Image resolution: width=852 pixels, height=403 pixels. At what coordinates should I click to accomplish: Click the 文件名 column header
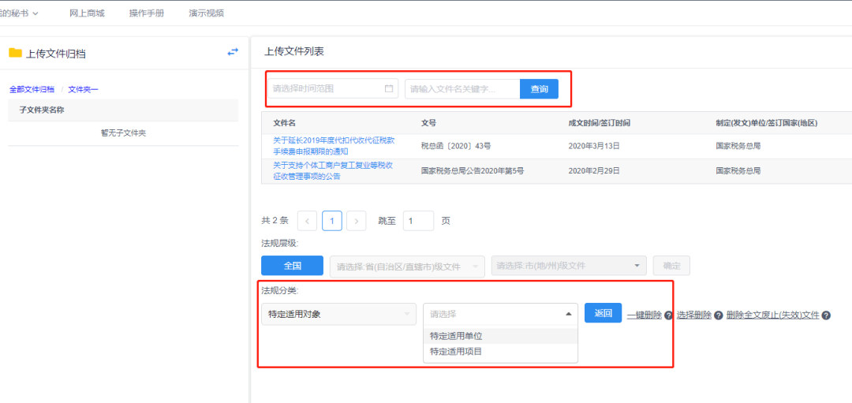pyautogui.click(x=285, y=123)
